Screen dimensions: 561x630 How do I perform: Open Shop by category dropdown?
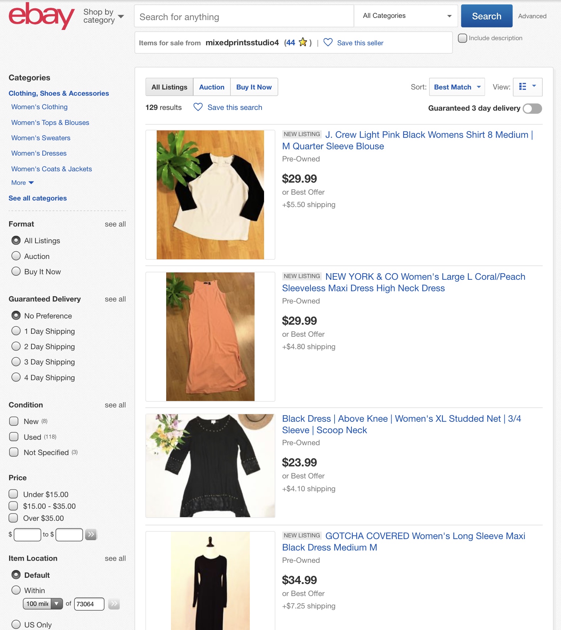coord(104,16)
